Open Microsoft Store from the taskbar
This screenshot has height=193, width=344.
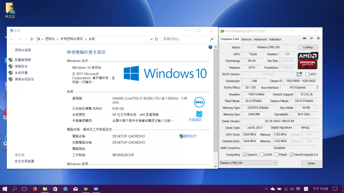[55, 189]
